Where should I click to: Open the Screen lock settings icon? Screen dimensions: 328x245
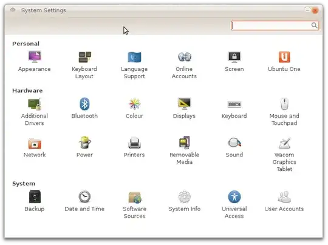234,57
